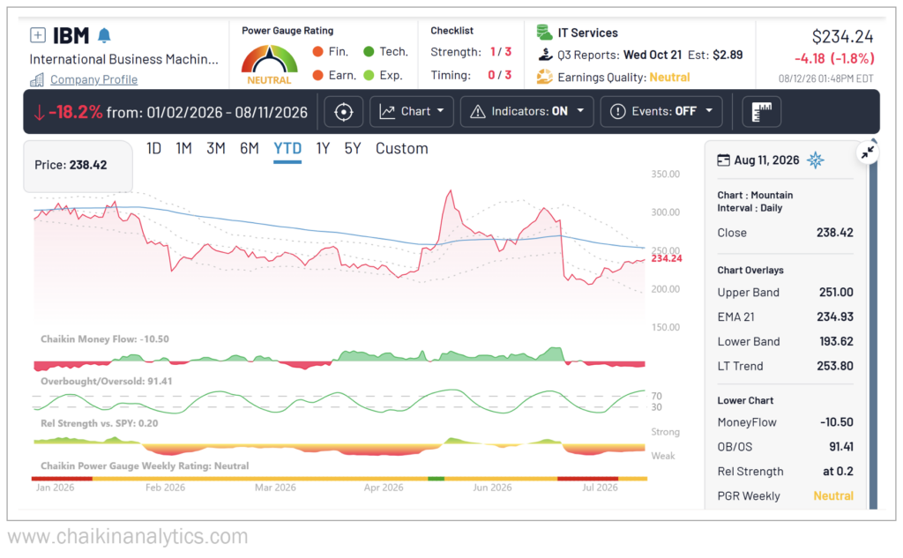Click the Earnings Quality Neutral value
This screenshot has width=903, height=558.
point(669,78)
